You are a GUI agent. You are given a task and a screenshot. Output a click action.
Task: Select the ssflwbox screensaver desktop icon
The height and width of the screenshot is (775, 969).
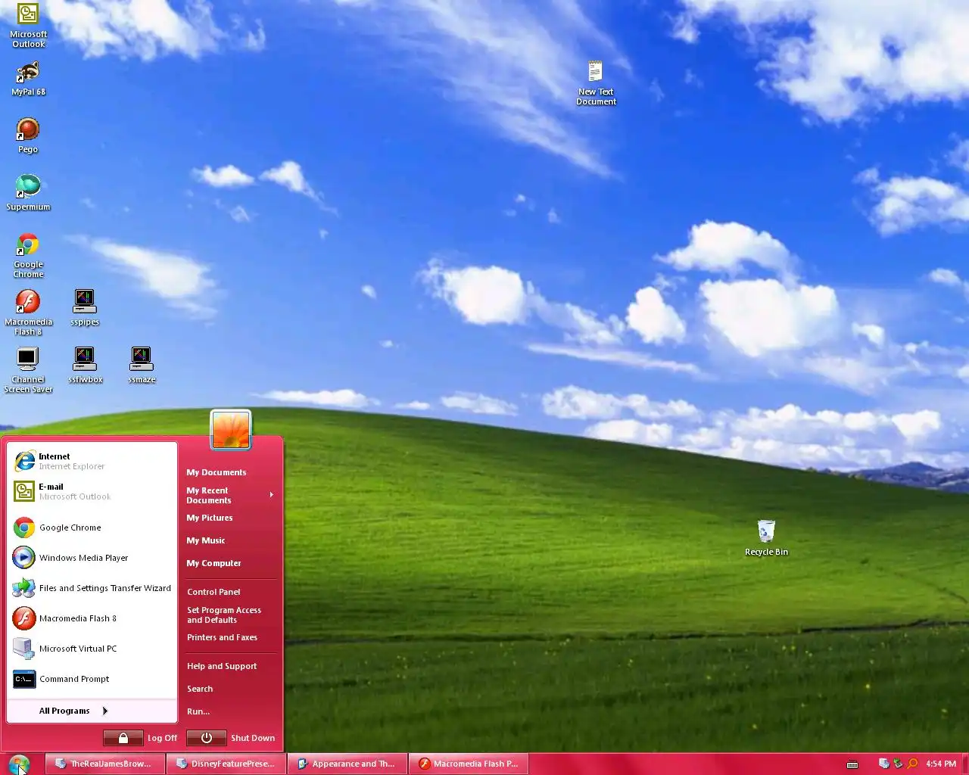click(85, 366)
